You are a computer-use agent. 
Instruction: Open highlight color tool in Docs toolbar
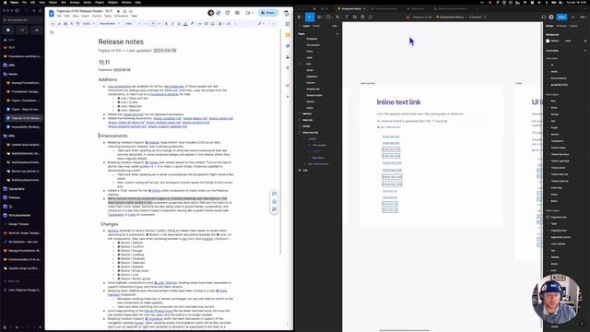[192, 24]
